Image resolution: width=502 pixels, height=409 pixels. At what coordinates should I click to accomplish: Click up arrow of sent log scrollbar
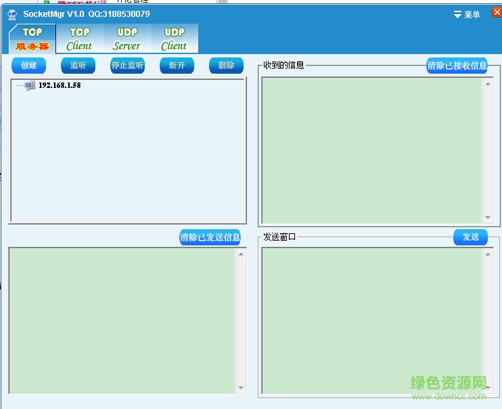pyautogui.click(x=241, y=254)
